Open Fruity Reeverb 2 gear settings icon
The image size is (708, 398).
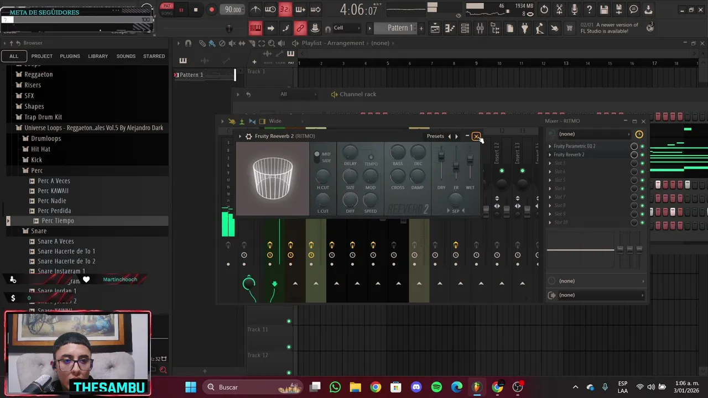(248, 136)
